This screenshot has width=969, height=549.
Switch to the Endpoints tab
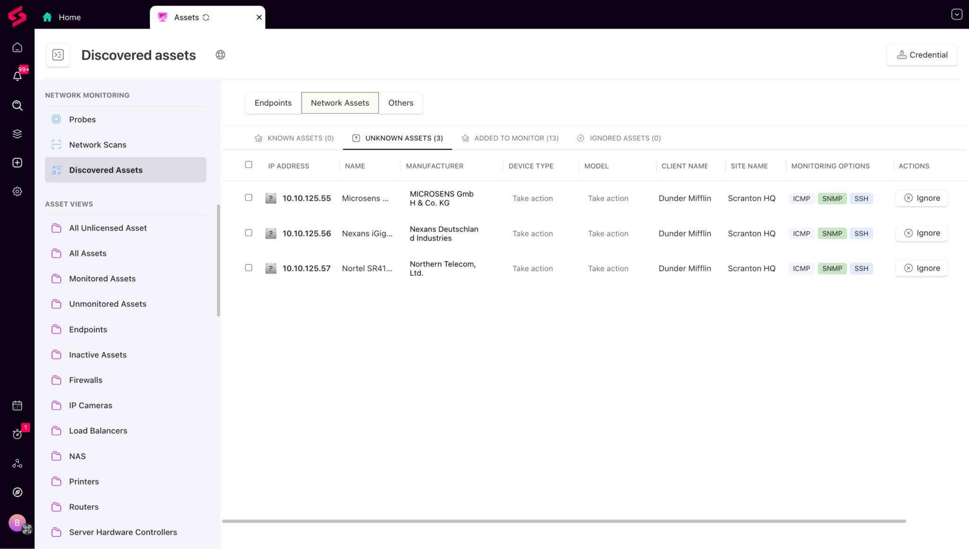pos(273,103)
